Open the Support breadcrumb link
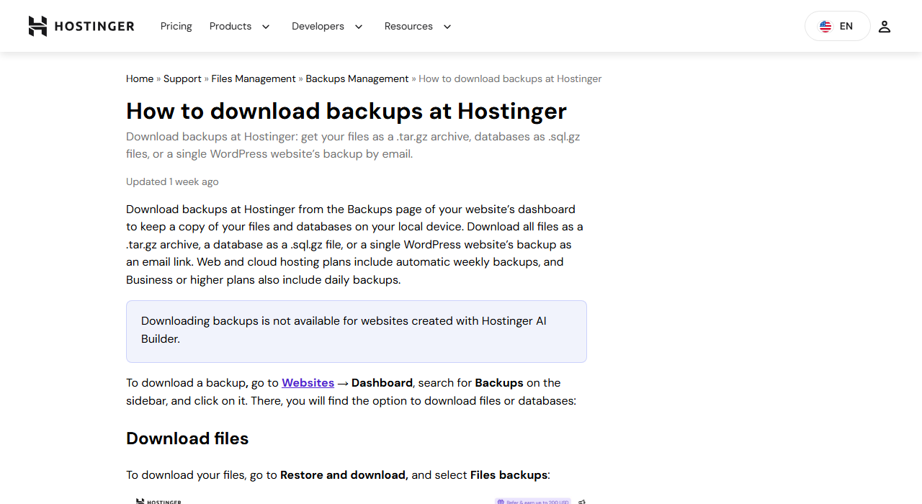Screen dimensions: 922x504 coord(182,78)
